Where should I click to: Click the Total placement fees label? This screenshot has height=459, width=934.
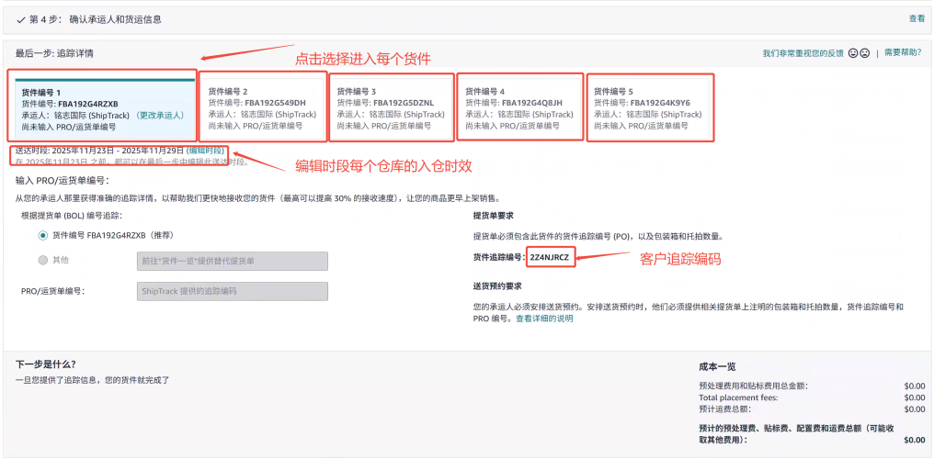[x=738, y=397]
